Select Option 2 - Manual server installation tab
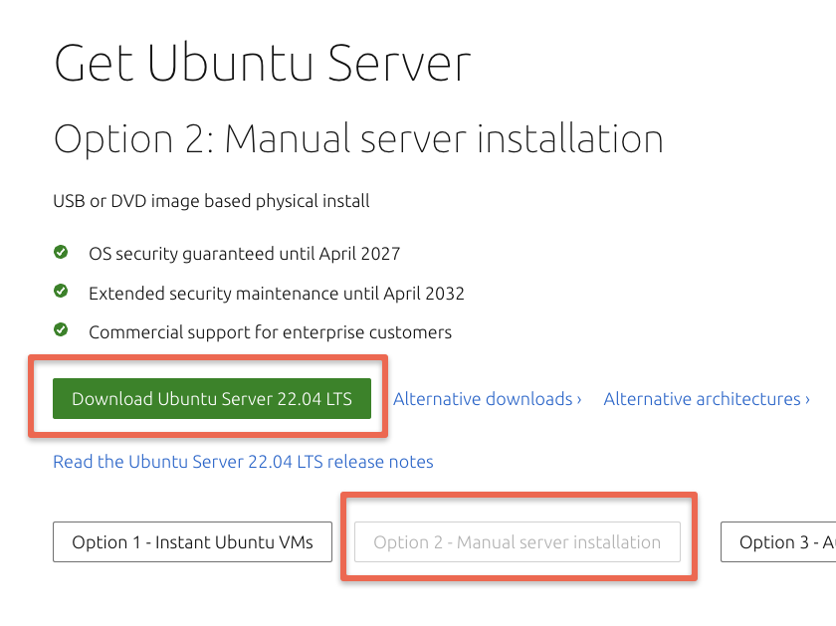The height and width of the screenshot is (626, 836). pos(518,541)
